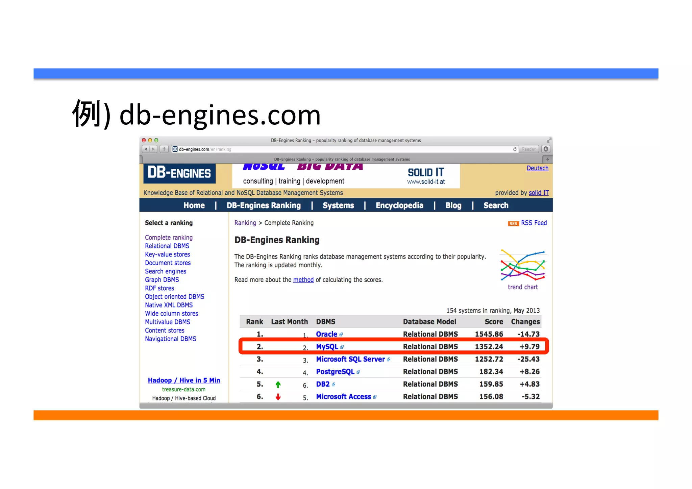Select Multivalue DBMS ranking
Image resolution: width=692 pixels, height=489 pixels.
point(168,322)
